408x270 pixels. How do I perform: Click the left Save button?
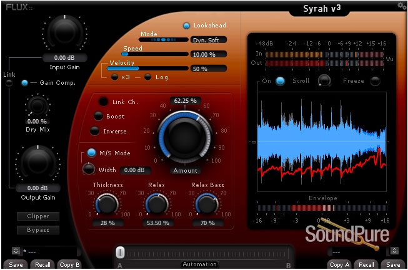pyautogui.click(x=16, y=264)
